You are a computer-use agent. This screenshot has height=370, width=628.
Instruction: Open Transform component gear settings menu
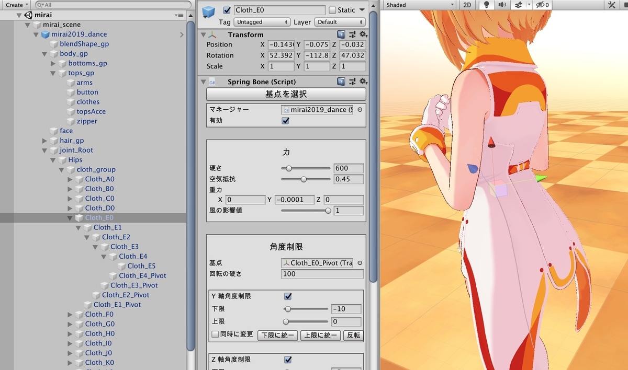pyautogui.click(x=363, y=34)
